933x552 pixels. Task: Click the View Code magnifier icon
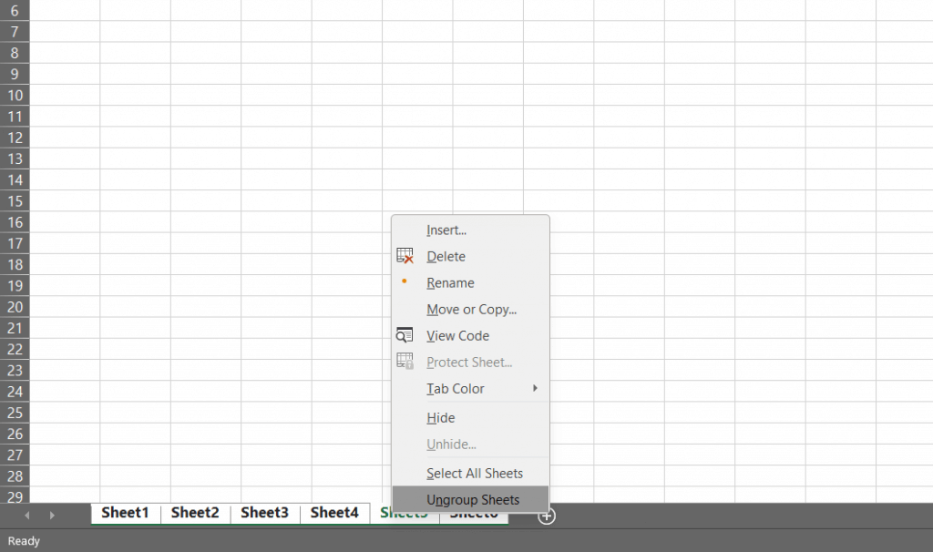405,335
